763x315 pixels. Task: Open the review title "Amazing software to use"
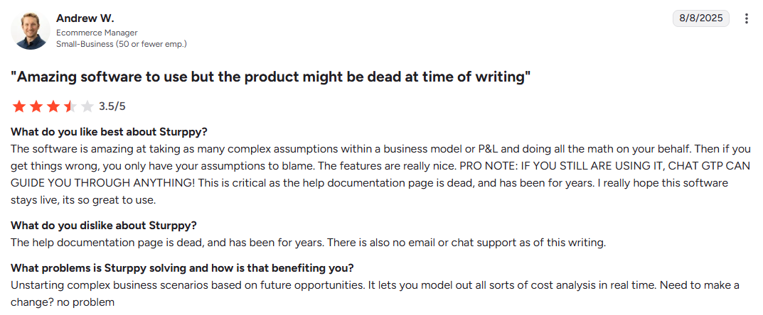(270, 77)
